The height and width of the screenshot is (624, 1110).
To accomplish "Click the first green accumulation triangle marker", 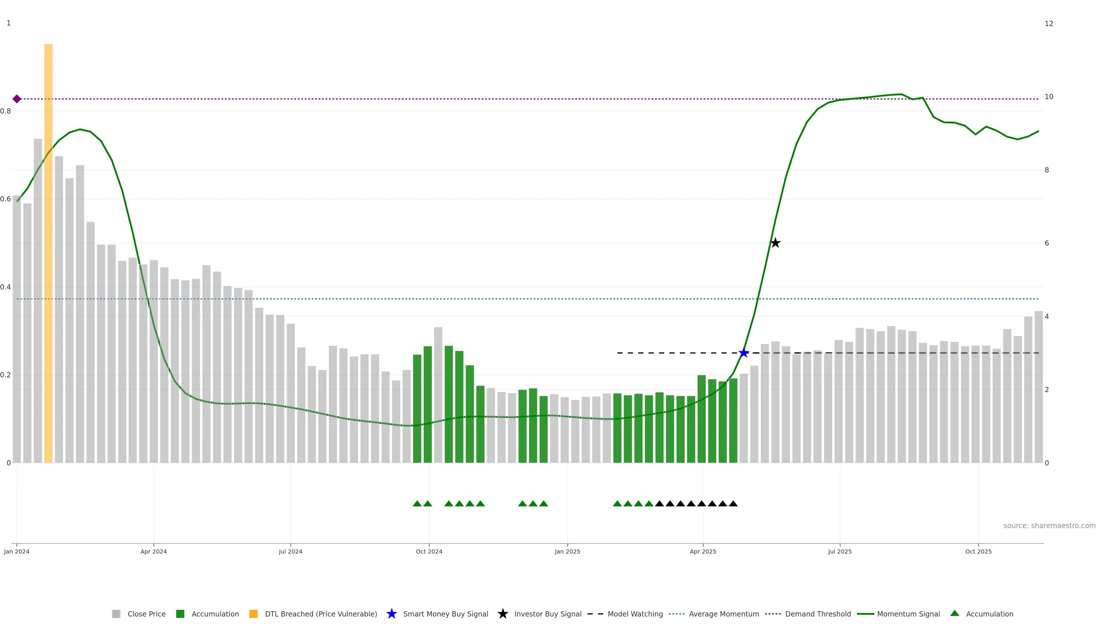I will point(417,504).
